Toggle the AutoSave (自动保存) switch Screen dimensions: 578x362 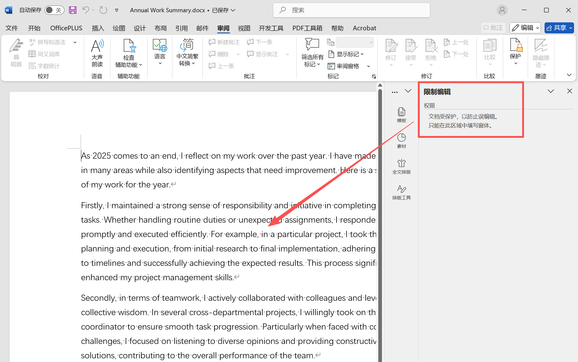coord(54,10)
